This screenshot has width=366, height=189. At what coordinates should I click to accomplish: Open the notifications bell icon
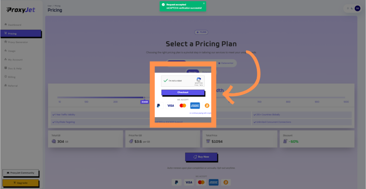(x=348, y=9)
